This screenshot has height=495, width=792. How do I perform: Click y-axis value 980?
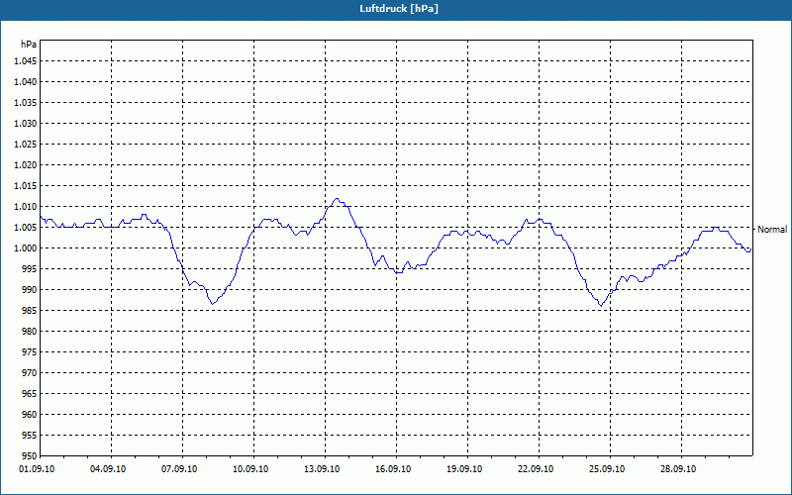30,332
